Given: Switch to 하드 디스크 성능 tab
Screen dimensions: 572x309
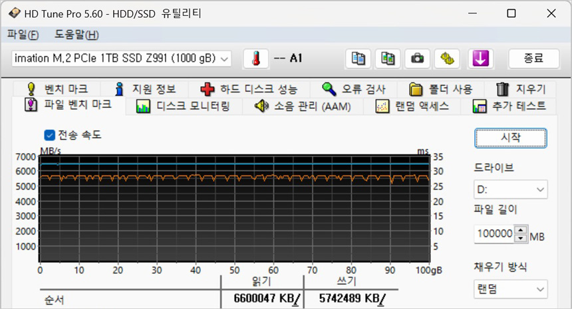Looking at the screenshot, I should pos(249,89).
